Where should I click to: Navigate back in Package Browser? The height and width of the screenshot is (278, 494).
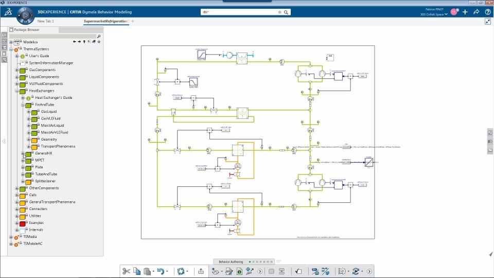[x=74, y=42]
